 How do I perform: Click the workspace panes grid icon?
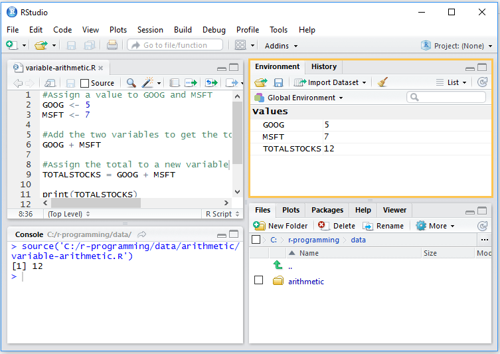240,45
